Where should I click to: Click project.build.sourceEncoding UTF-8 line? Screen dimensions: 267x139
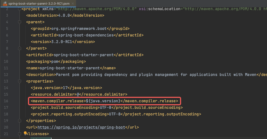tap(107, 107)
